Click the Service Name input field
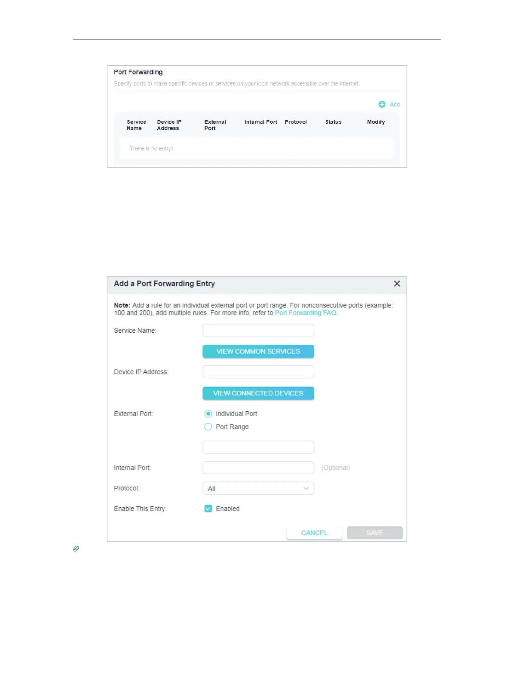This screenshot has width=514, height=680. click(x=258, y=331)
